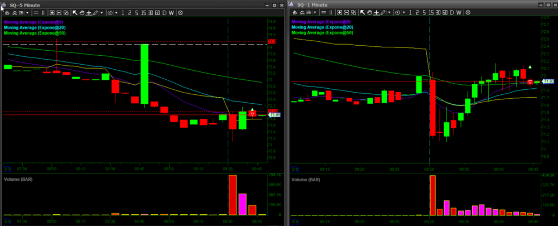Select the hand pan tool in 5 Minute chart

pyautogui.click(x=81, y=12)
